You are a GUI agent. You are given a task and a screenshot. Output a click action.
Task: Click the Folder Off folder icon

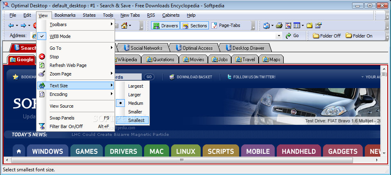[316, 36]
